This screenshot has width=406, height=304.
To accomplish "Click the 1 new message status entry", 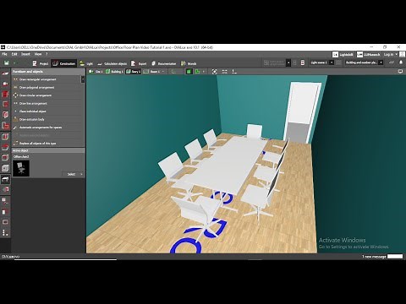I will pos(374,257).
